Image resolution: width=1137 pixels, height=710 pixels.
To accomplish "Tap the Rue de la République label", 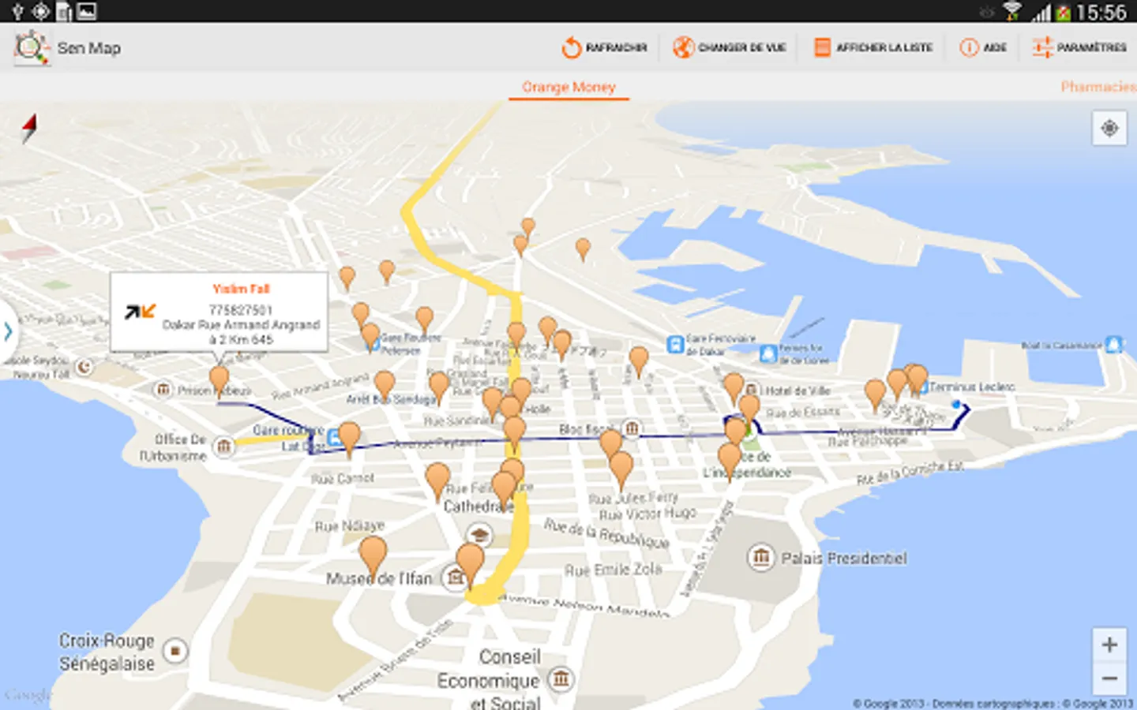I will tap(606, 534).
